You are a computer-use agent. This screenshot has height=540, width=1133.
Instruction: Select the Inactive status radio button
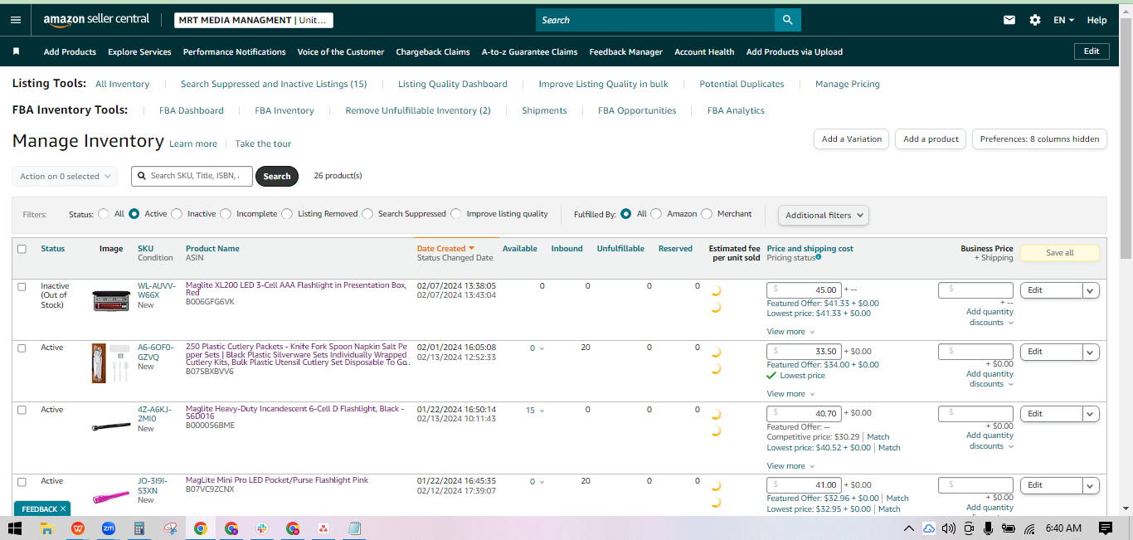click(x=177, y=214)
